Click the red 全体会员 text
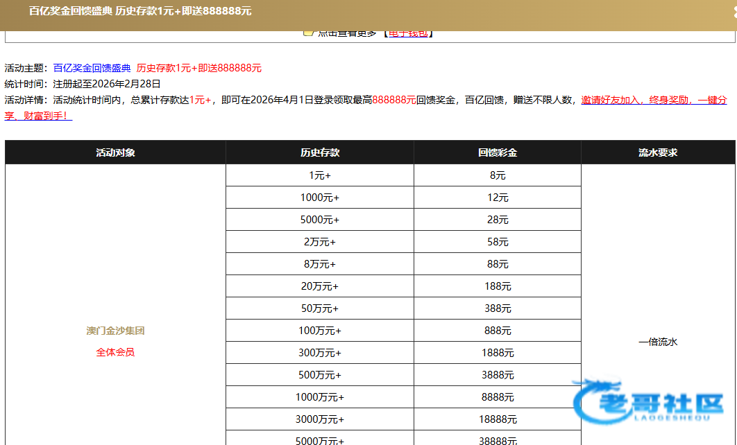This screenshot has width=737, height=445. (115, 352)
